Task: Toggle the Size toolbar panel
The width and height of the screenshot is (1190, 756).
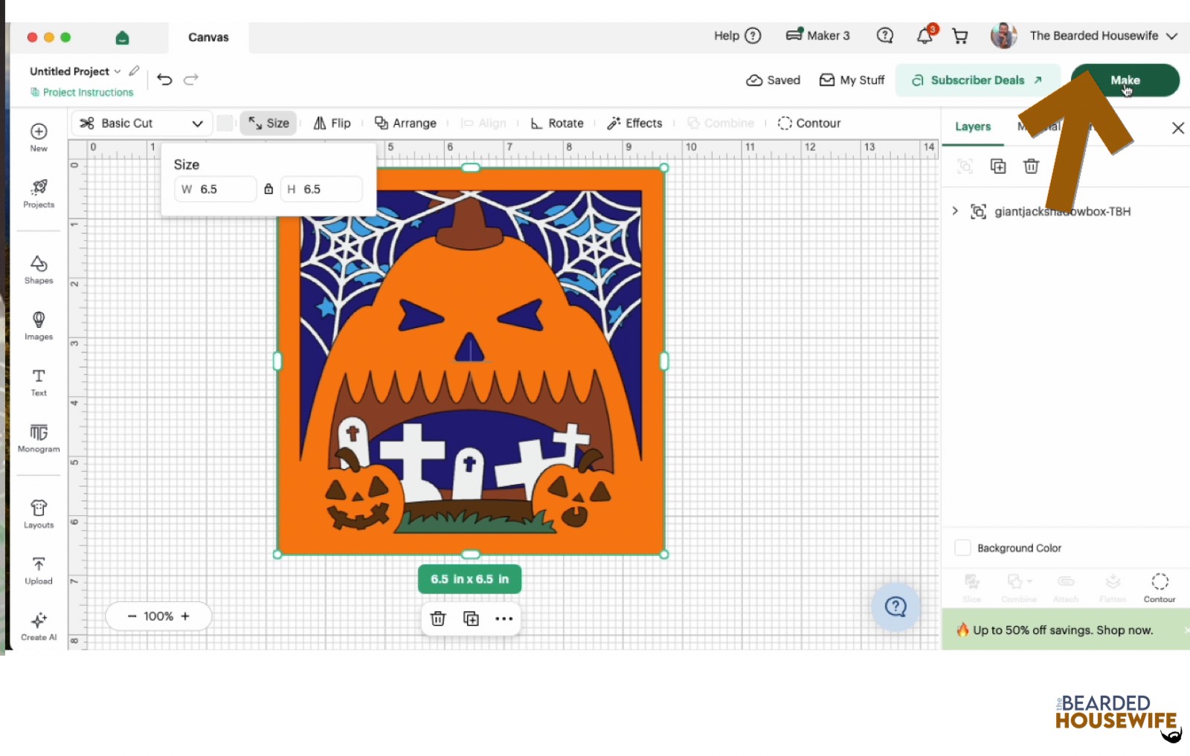Action: pos(268,123)
